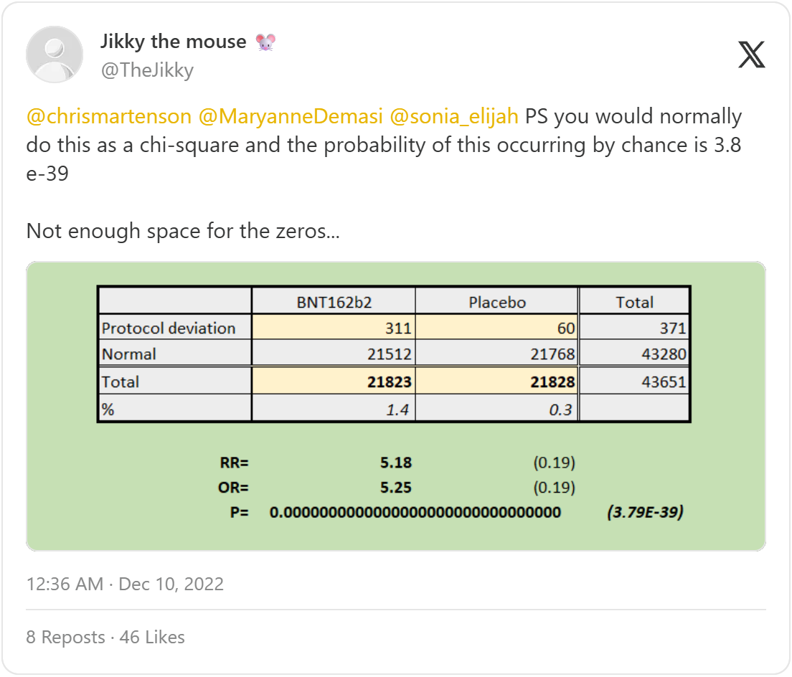Click the mouse emoji beside the name

click(265, 42)
